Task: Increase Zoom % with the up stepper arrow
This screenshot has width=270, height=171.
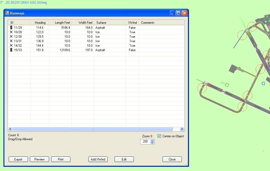Action: [x=152, y=140]
